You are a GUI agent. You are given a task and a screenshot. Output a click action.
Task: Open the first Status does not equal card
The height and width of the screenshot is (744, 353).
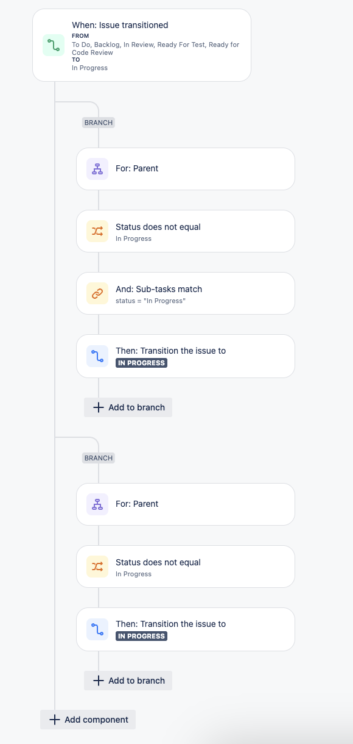tap(185, 231)
